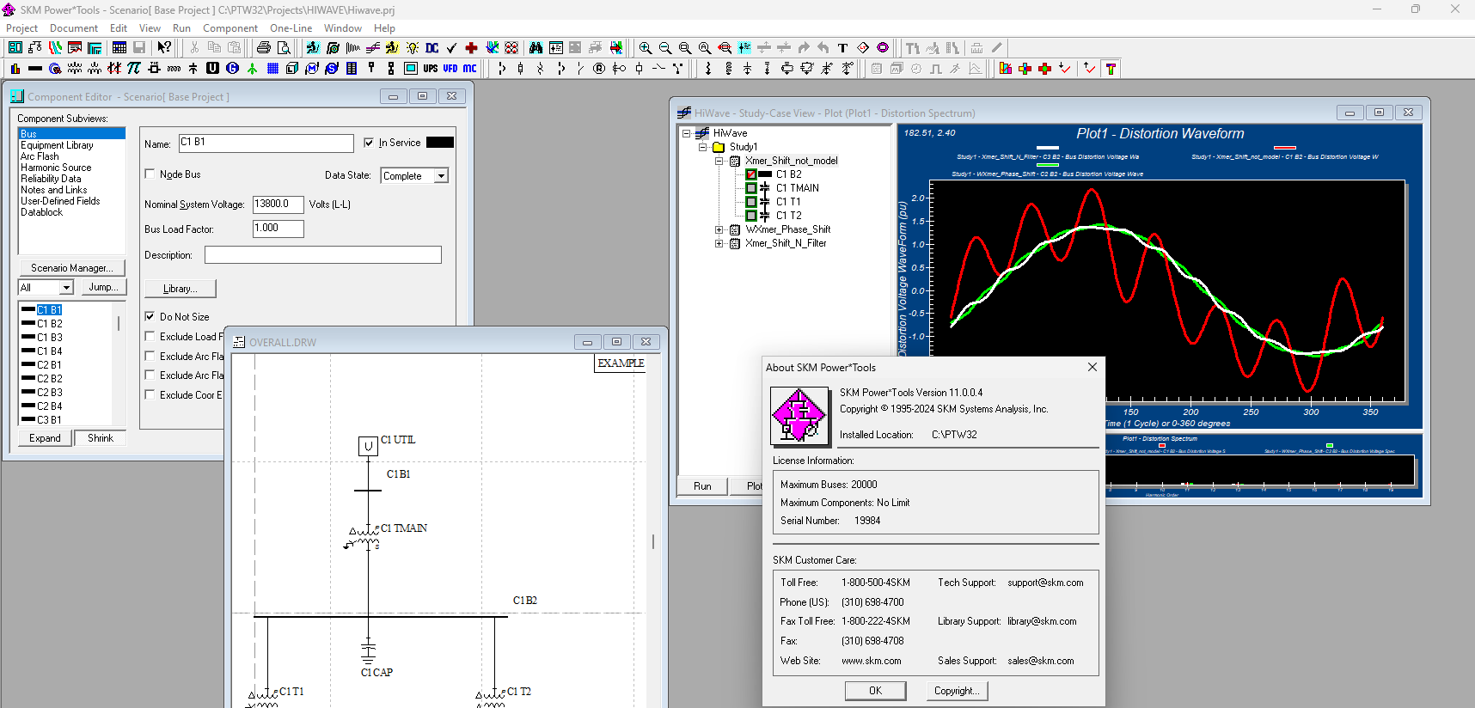Click the Jump... button
Screen dimensions: 1475x708
tap(104, 287)
